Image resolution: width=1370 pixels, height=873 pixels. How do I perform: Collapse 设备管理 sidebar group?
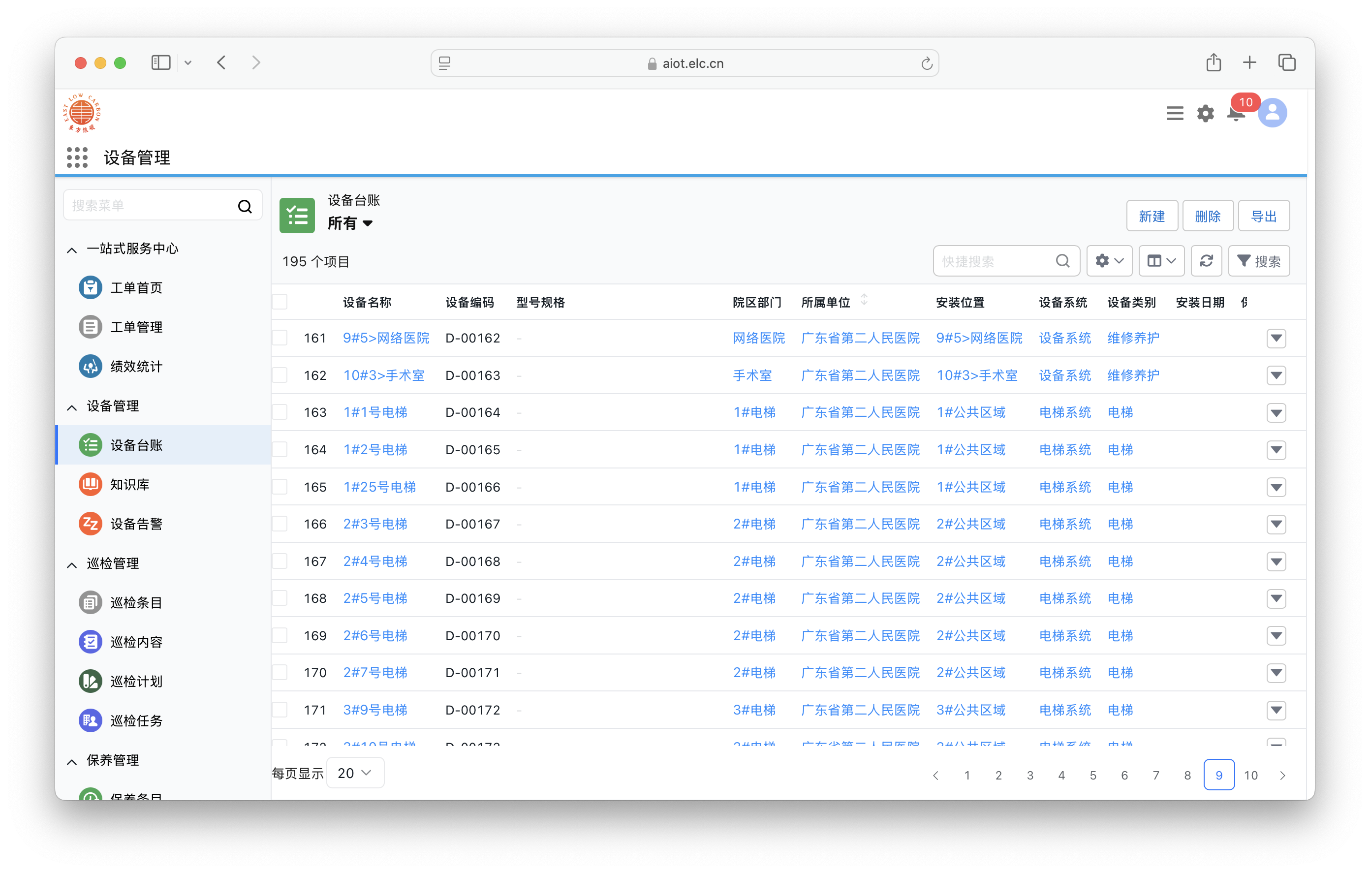point(72,407)
